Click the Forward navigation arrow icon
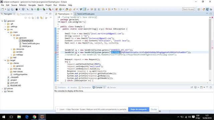This screenshot has height=120, width=214. point(125,9)
